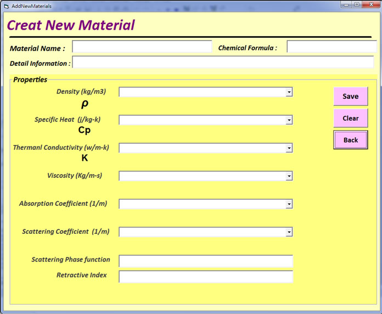Click the Scattering Phase function field
This screenshot has width=382, height=314.
pos(206,261)
